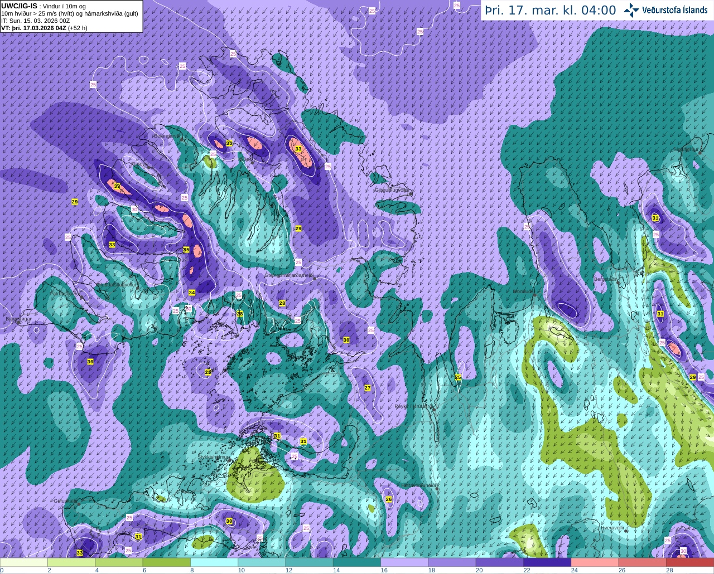Viewport: 714px width, 574px height.
Task: Click the Bolungarvík station label
Action: click(x=166, y=135)
